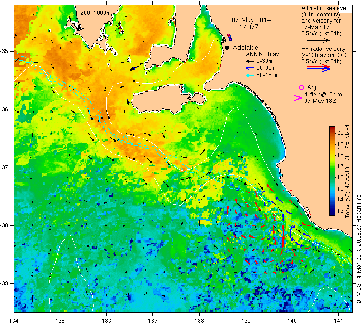Click the magenta drifters chevron legend symbol

tap(298, 98)
